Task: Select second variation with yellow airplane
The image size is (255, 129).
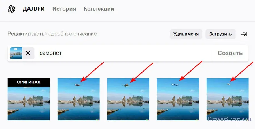Action: [x=128, y=99]
